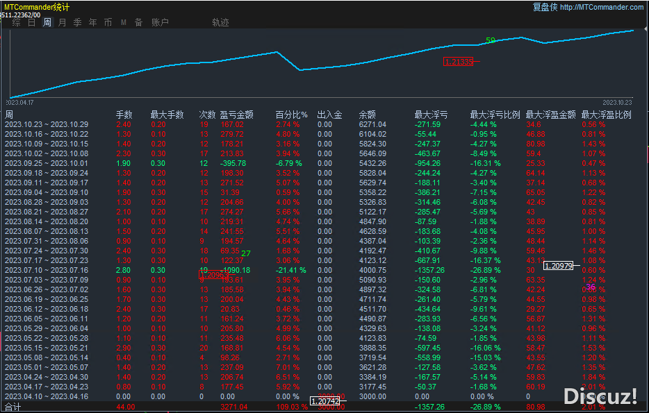This screenshot has height=413, width=649.
Task: Click the 盈亏金额 column header
Action: pos(236,115)
